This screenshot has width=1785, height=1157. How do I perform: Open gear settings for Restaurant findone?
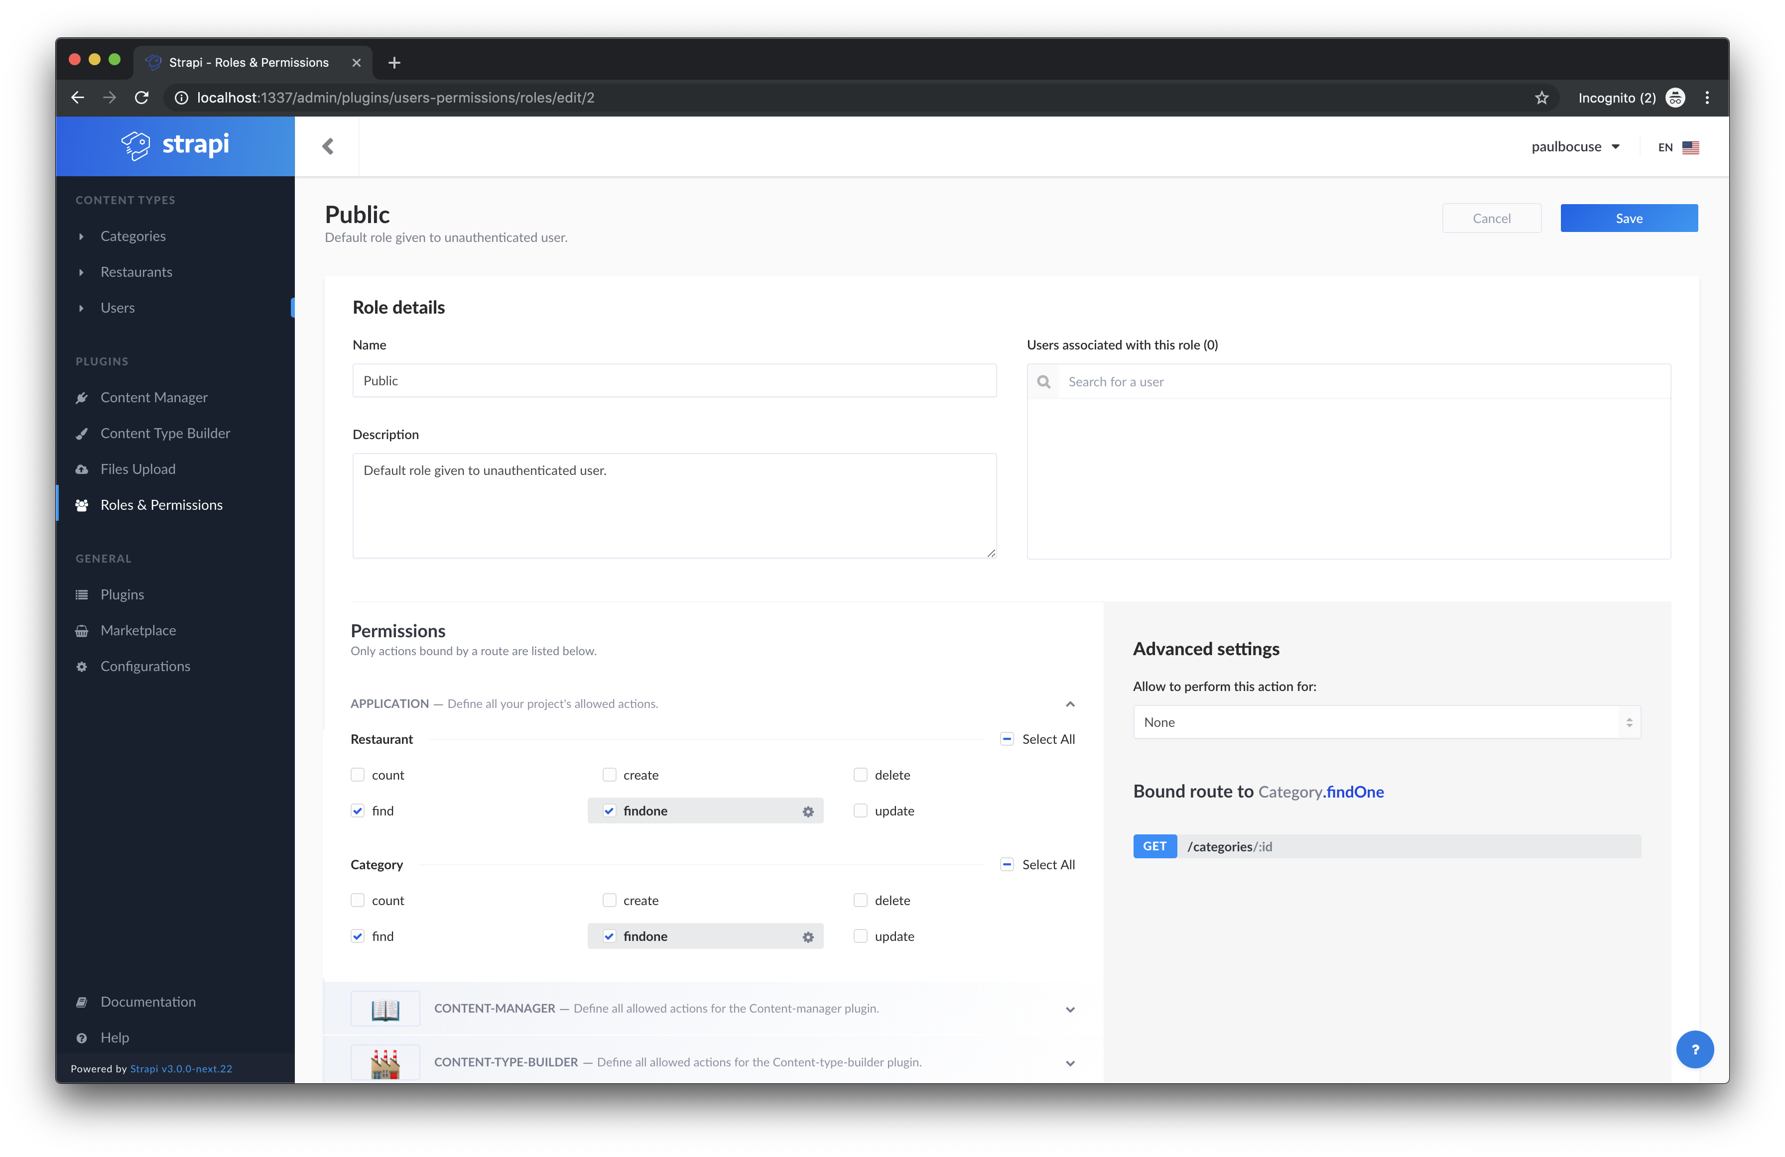pyautogui.click(x=808, y=811)
